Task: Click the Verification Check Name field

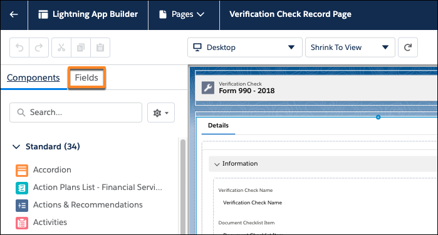Action: coord(253,202)
